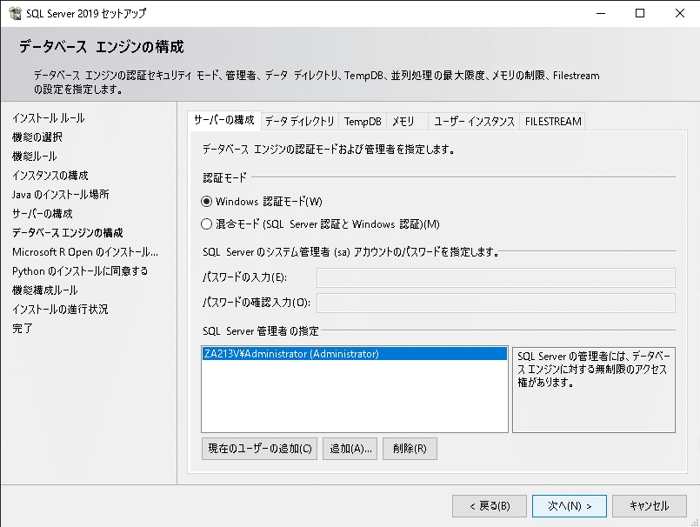This screenshot has height=527, width=700.
Task: Click 機能構成ルール in the step list
Action: [x=45, y=290]
